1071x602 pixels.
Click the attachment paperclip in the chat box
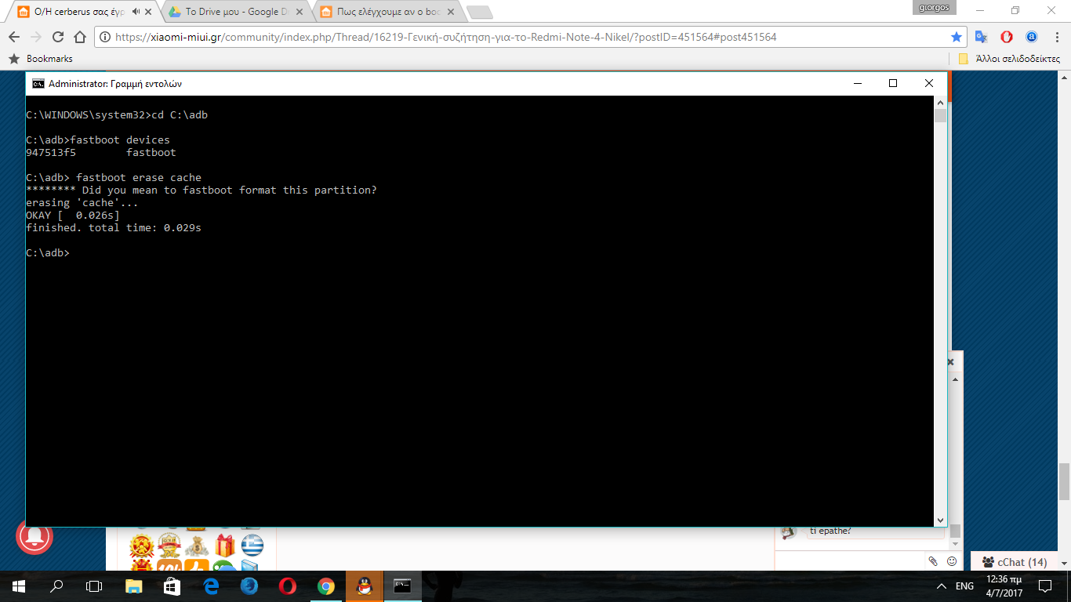tap(933, 561)
